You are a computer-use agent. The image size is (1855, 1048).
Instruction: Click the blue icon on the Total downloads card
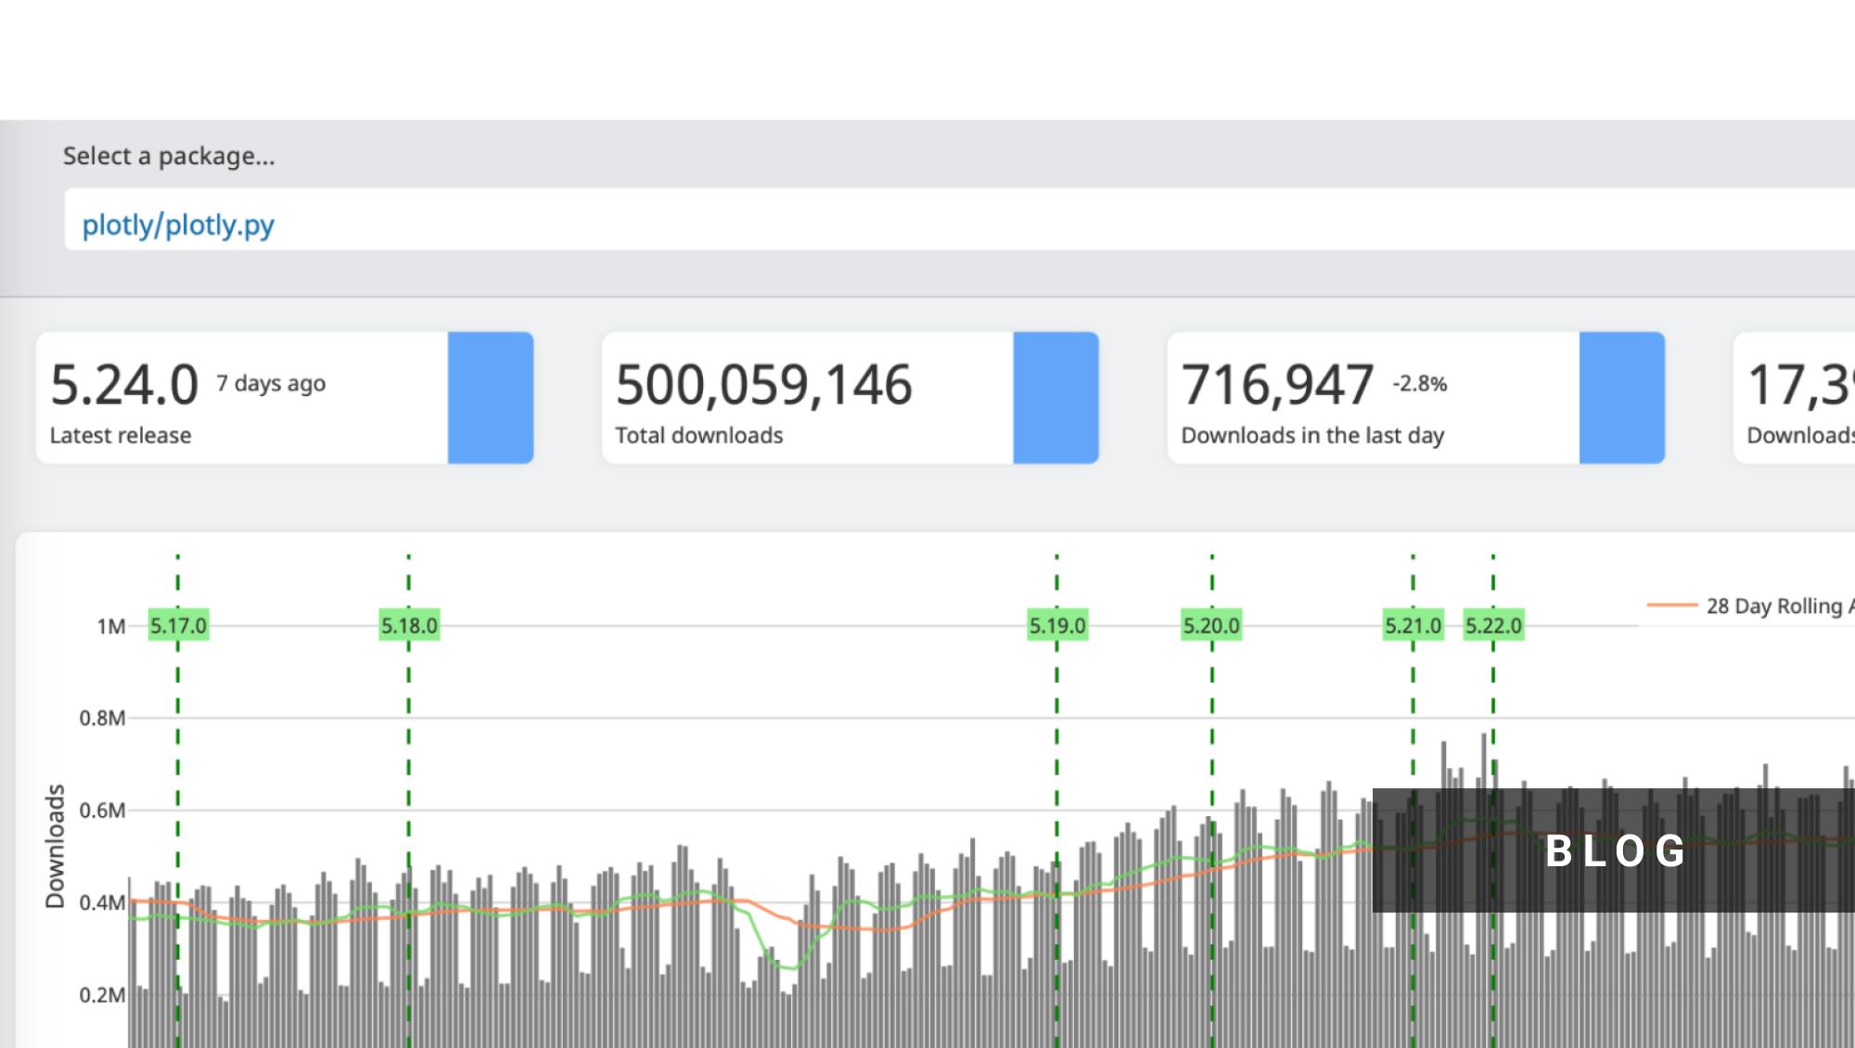click(x=1055, y=398)
